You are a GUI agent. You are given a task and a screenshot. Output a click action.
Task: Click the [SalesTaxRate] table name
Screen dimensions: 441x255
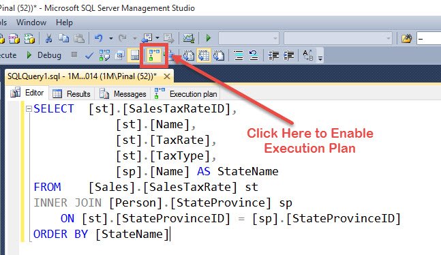(x=190, y=187)
